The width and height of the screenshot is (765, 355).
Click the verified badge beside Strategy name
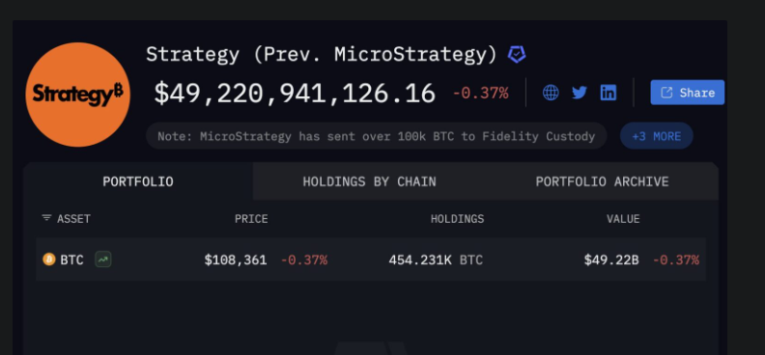[x=517, y=54]
